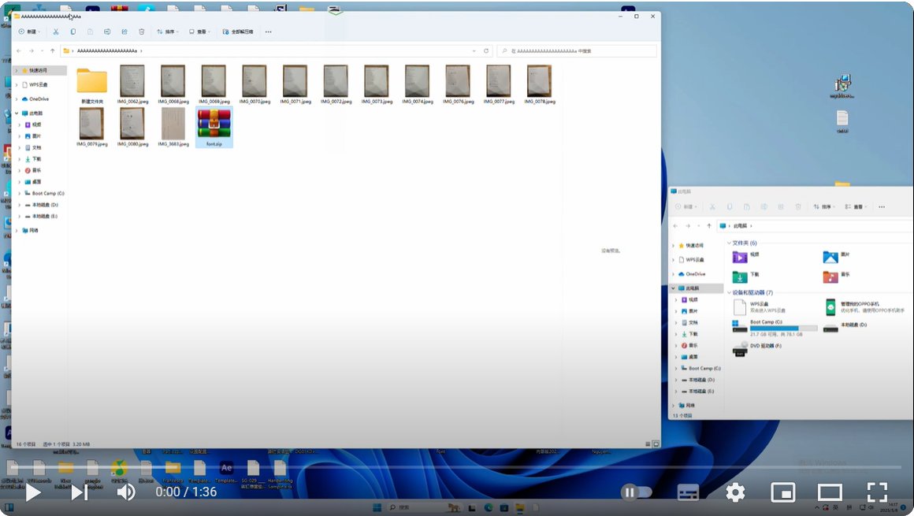Open three-dot menu in 此电脑 window

point(882,207)
